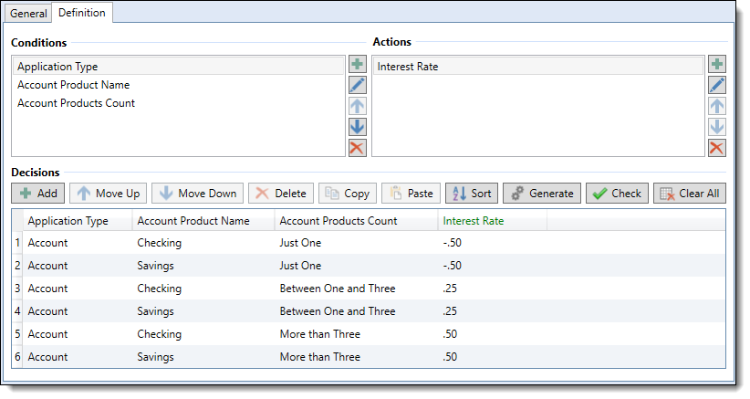Click the Add decision button
Screen dimensions: 750x399
click(x=38, y=194)
